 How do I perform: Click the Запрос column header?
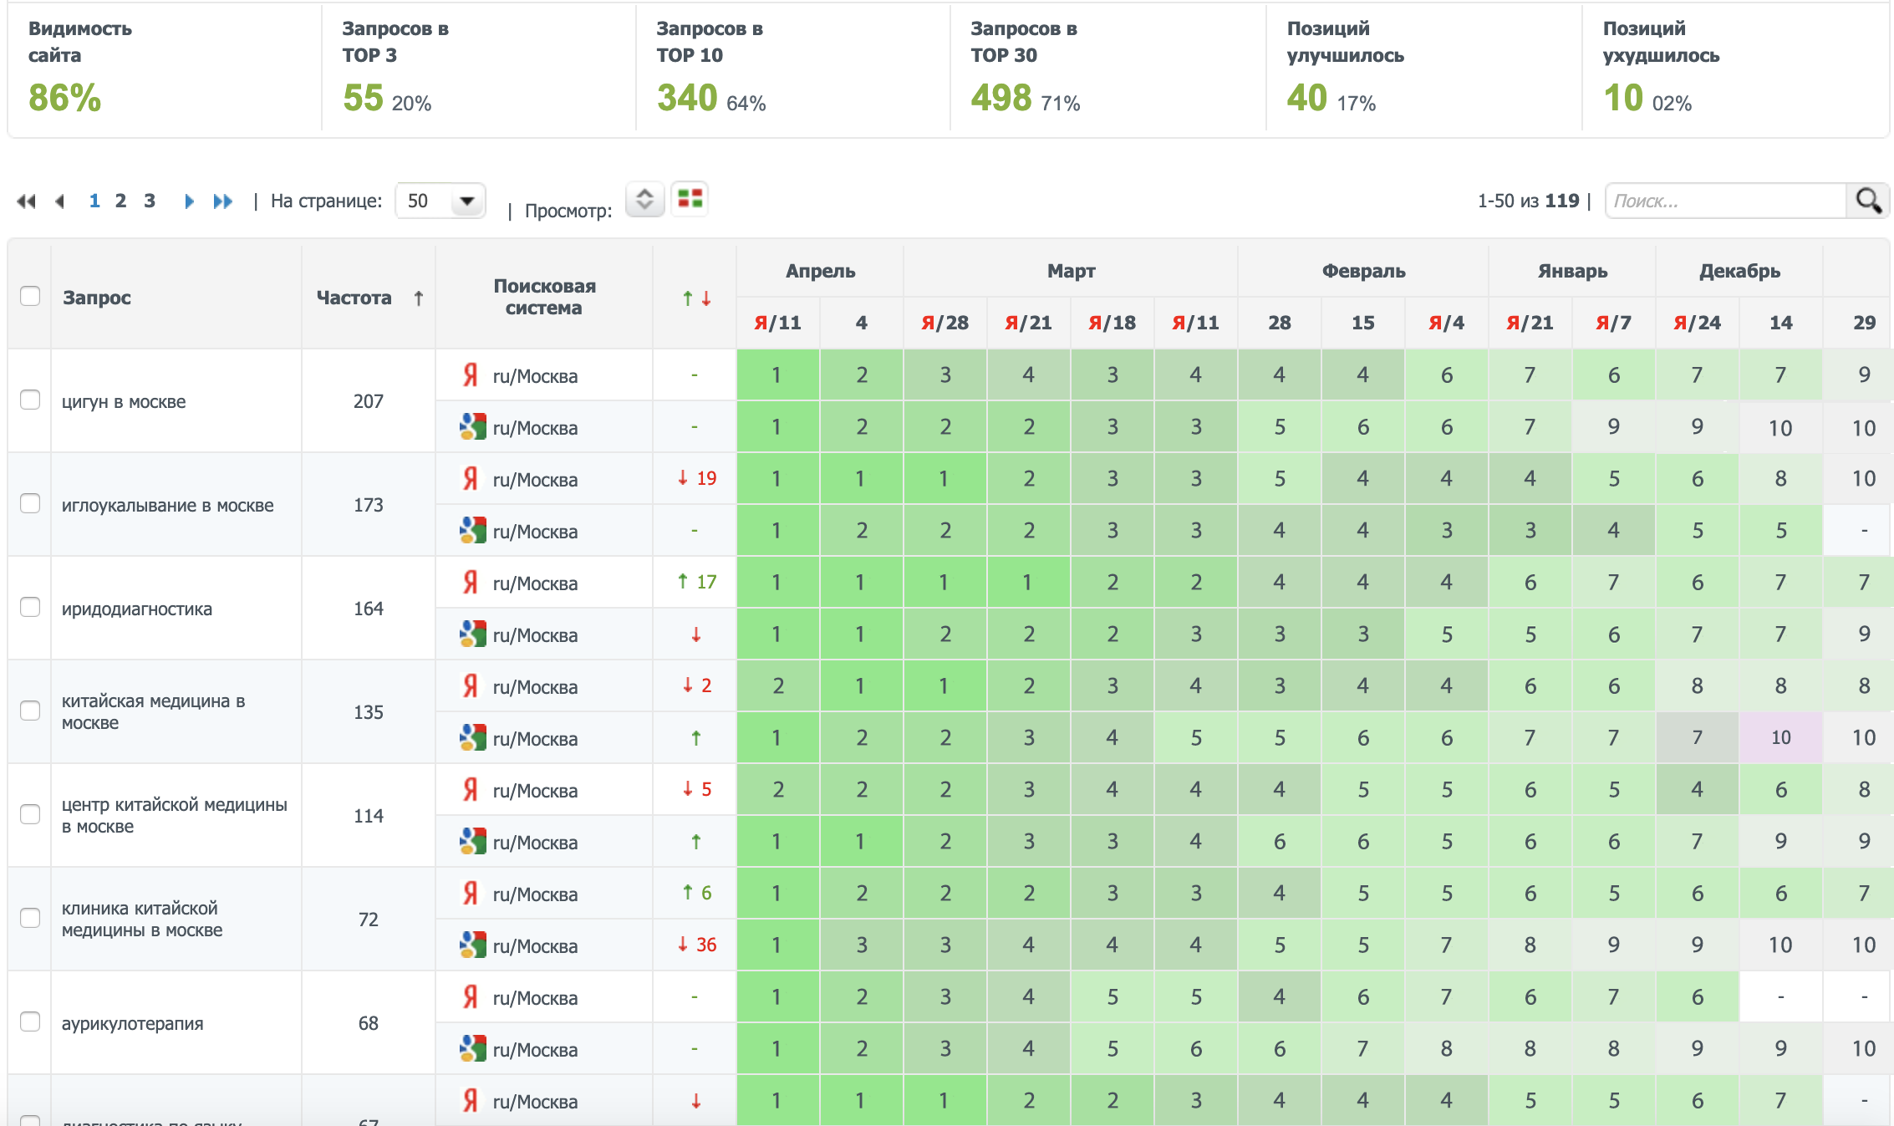pyautogui.click(x=97, y=298)
